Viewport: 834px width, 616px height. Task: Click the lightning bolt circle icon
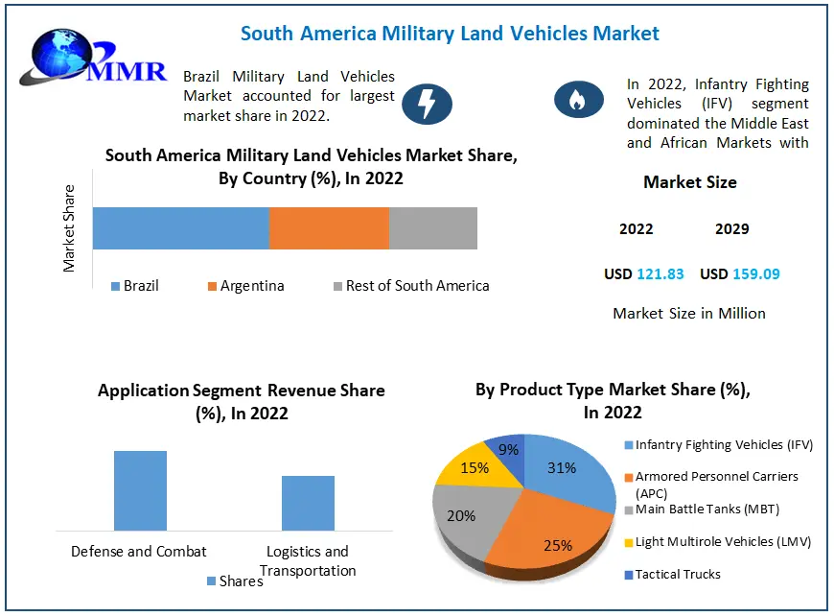427,103
